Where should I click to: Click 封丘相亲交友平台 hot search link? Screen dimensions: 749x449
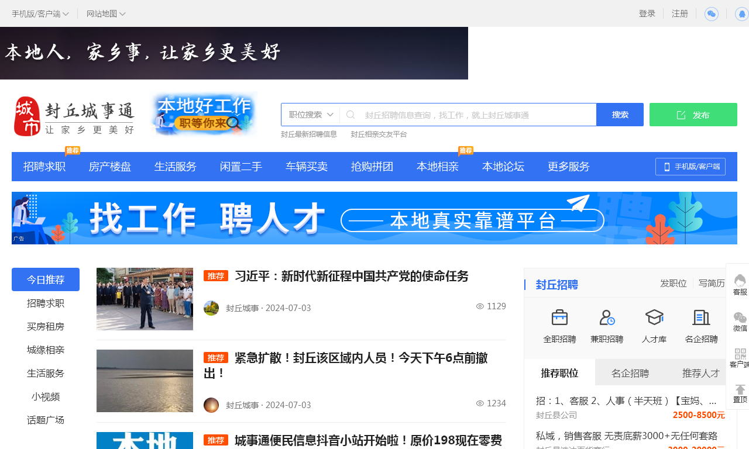(x=379, y=134)
